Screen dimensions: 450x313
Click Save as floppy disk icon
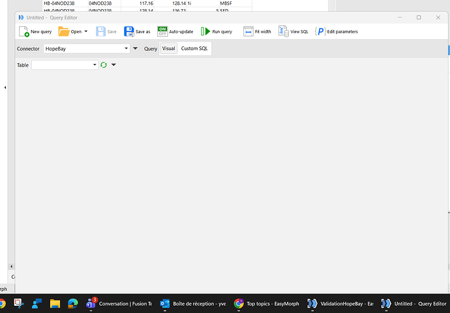pos(129,31)
